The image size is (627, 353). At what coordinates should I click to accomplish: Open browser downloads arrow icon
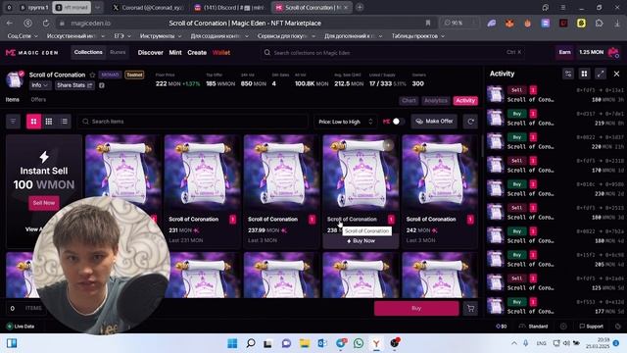[x=617, y=24]
